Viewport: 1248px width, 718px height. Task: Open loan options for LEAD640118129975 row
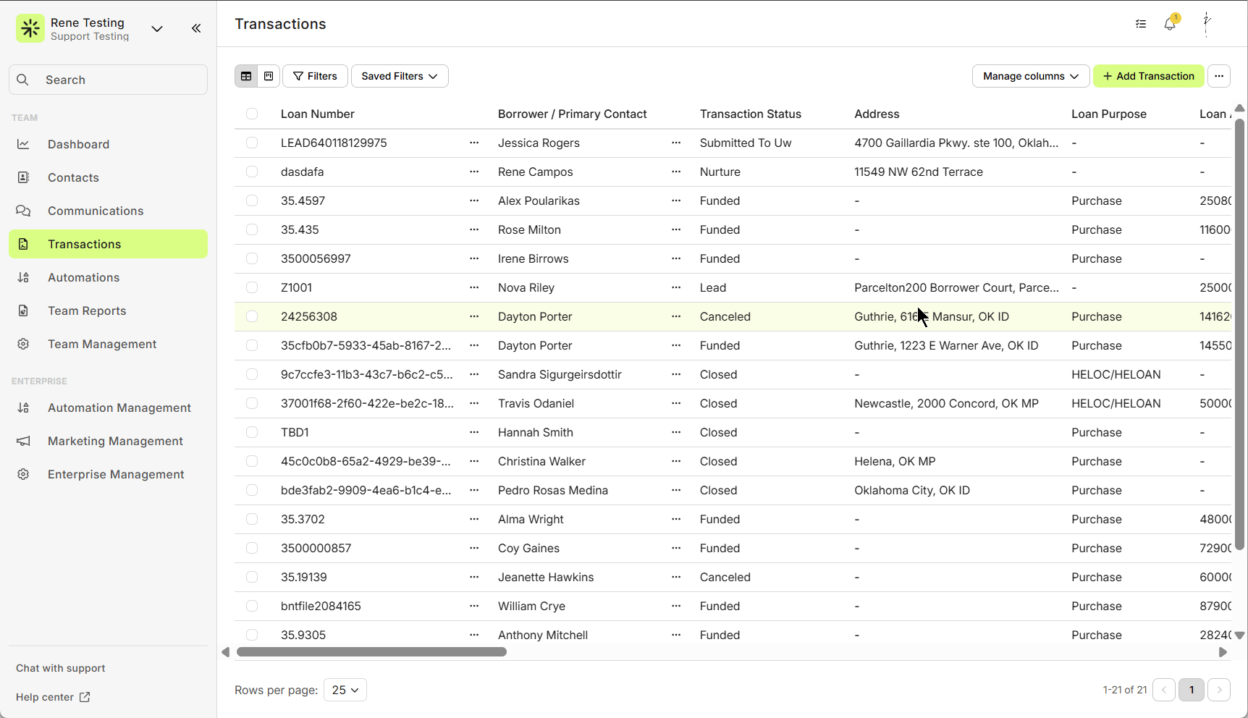(474, 143)
